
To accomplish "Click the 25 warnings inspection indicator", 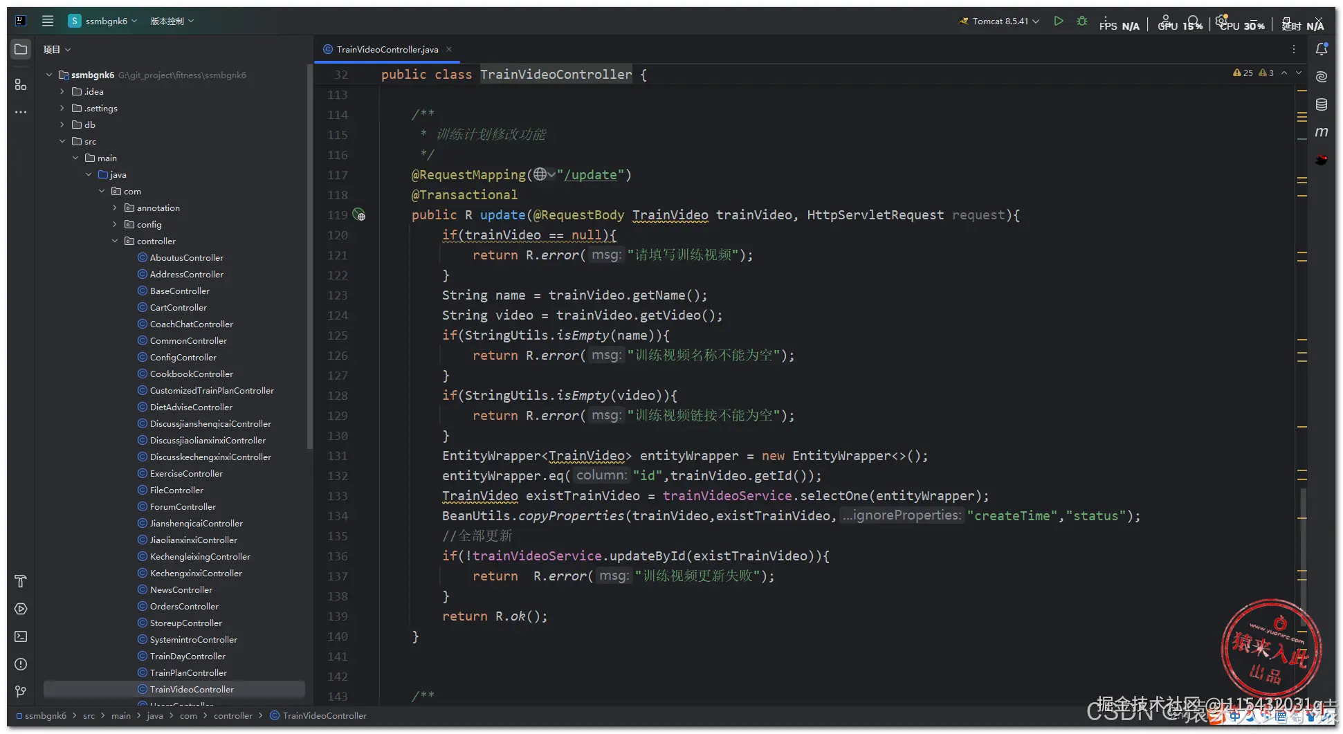I will coord(1243,73).
